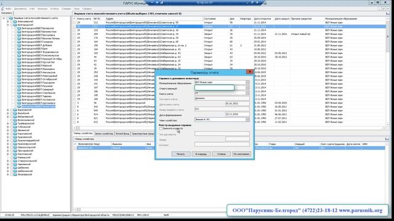
Task: Click the folder icon of ВЕЛ Беловское
Action: (19, 28)
